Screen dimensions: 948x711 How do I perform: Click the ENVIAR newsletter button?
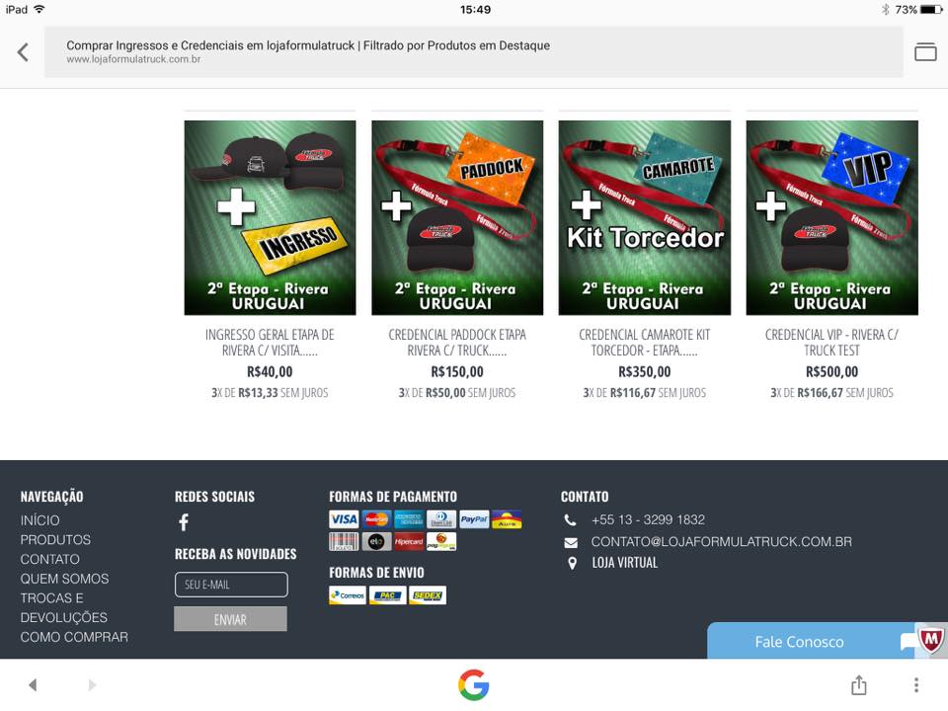[230, 619]
